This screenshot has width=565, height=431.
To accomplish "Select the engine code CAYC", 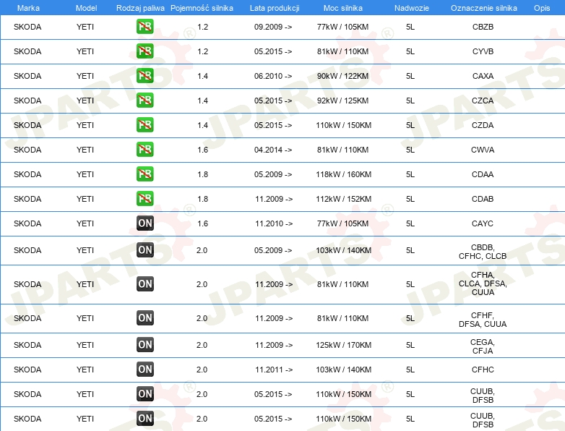I will [x=483, y=223].
